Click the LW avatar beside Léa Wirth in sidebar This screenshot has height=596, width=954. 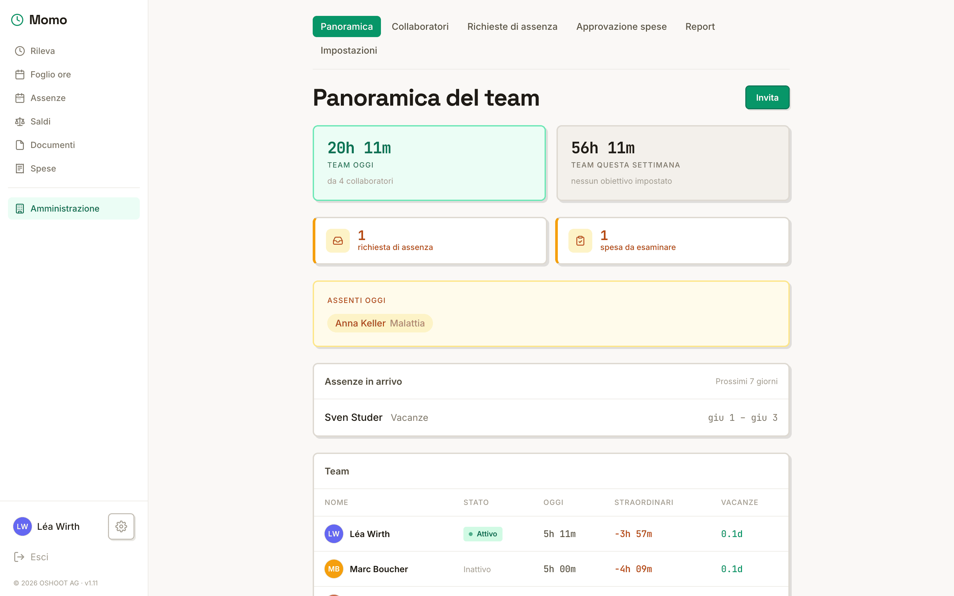23,526
